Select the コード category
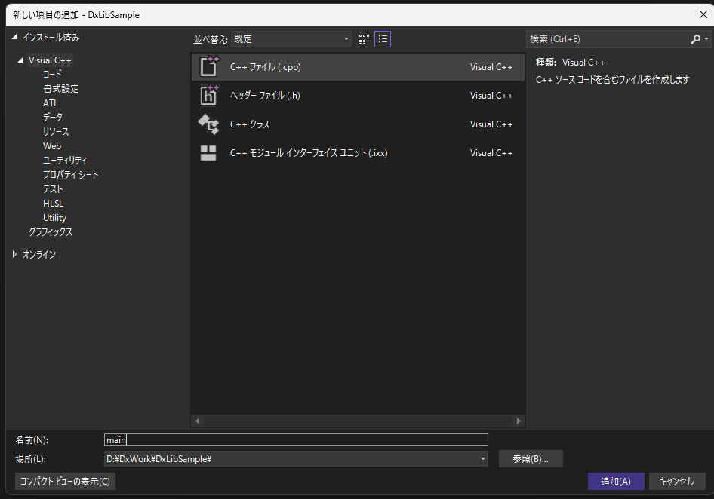 pyautogui.click(x=52, y=74)
